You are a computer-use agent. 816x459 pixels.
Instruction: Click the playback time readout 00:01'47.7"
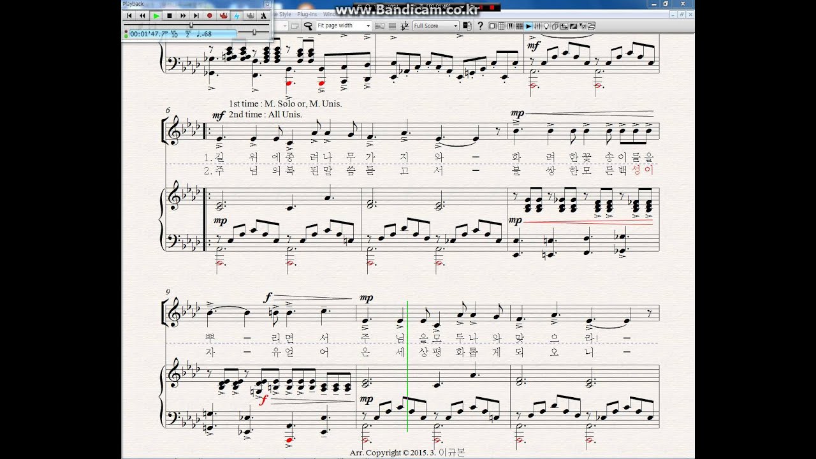pos(149,34)
